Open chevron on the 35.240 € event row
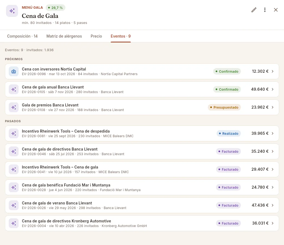284x245 pixels. click(273, 151)
